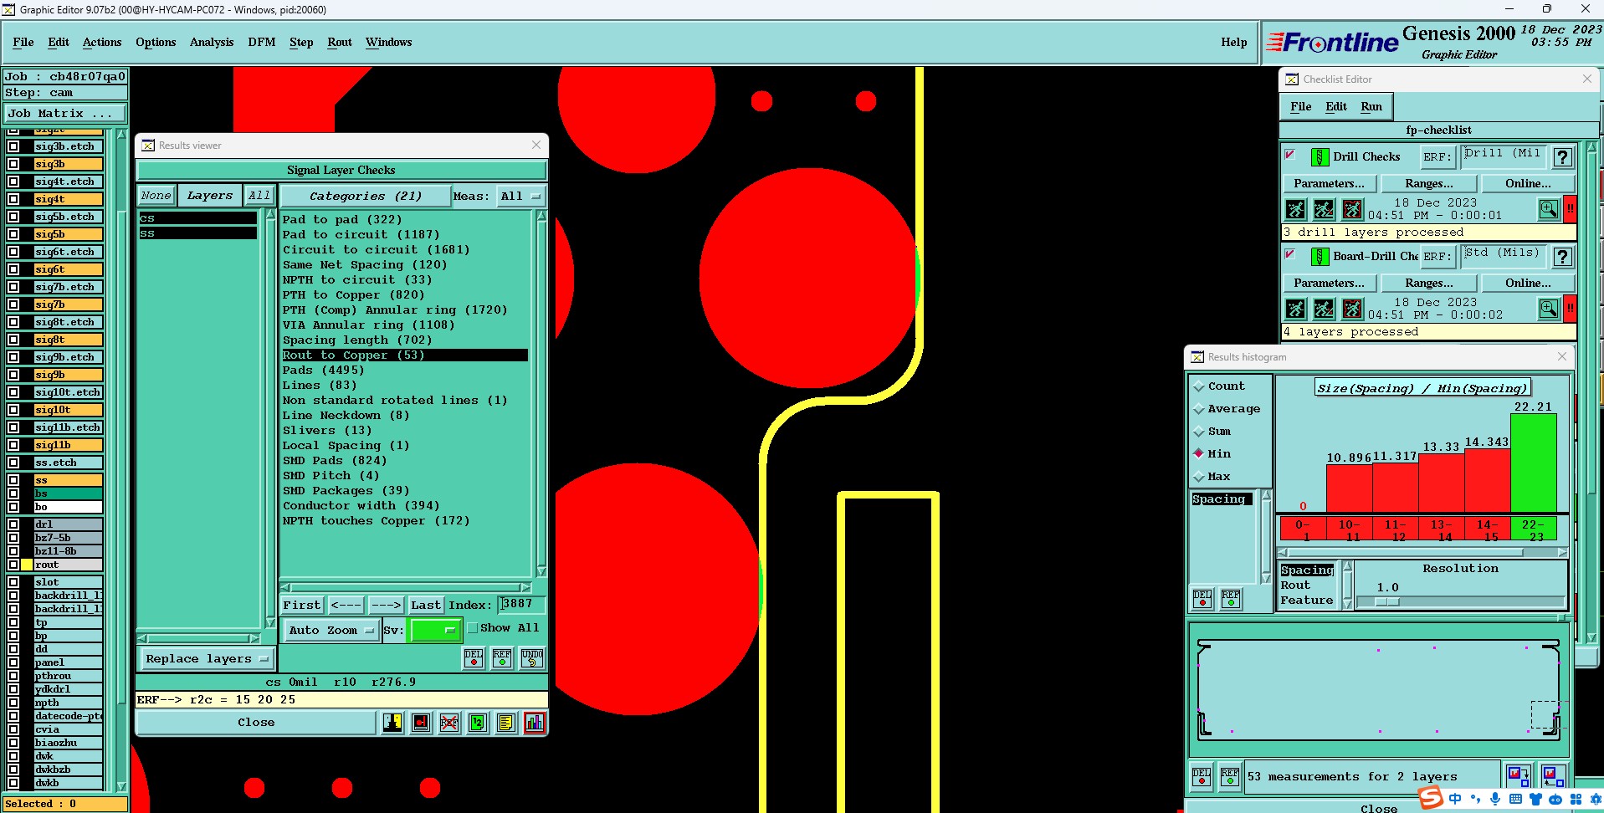1604x813 pixels.
Task: Click Ranges... under Board-Drill Checks
Action: click(1429, 283)
